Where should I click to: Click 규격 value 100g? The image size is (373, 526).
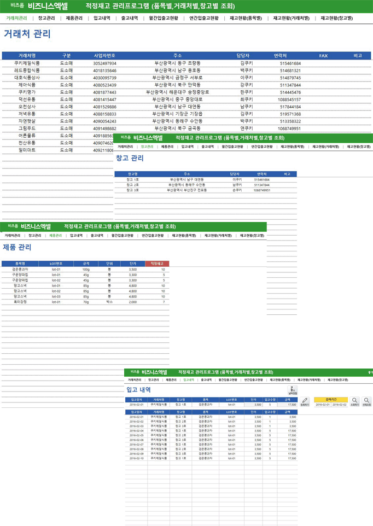point(86,270)
